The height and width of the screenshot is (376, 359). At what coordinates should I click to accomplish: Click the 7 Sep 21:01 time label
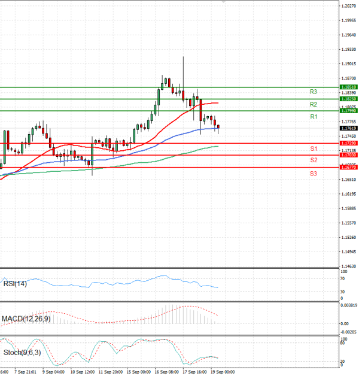[25, 372]
